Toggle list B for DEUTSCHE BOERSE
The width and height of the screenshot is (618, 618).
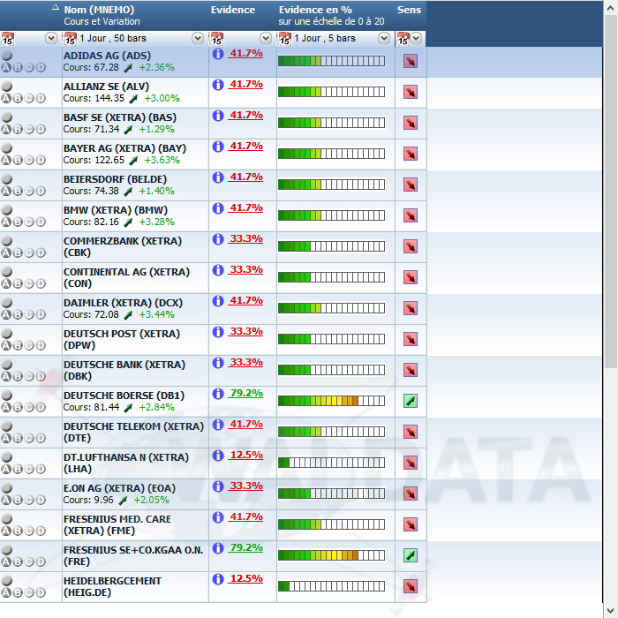[18, 407]
